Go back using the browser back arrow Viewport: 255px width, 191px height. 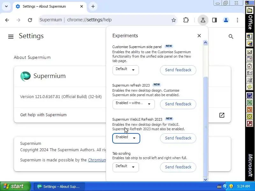click(7, 20)
